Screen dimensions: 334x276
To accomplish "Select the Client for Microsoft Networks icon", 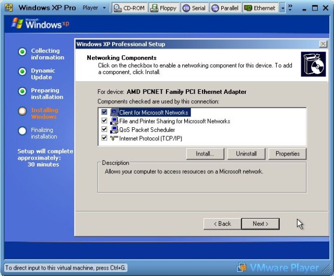I will pyautogui.click(x=114, y=112).
